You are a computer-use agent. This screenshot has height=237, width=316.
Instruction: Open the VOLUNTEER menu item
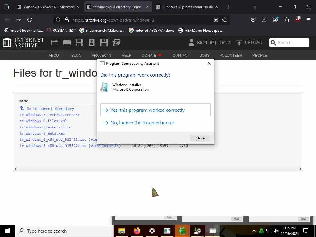(231, 56)
